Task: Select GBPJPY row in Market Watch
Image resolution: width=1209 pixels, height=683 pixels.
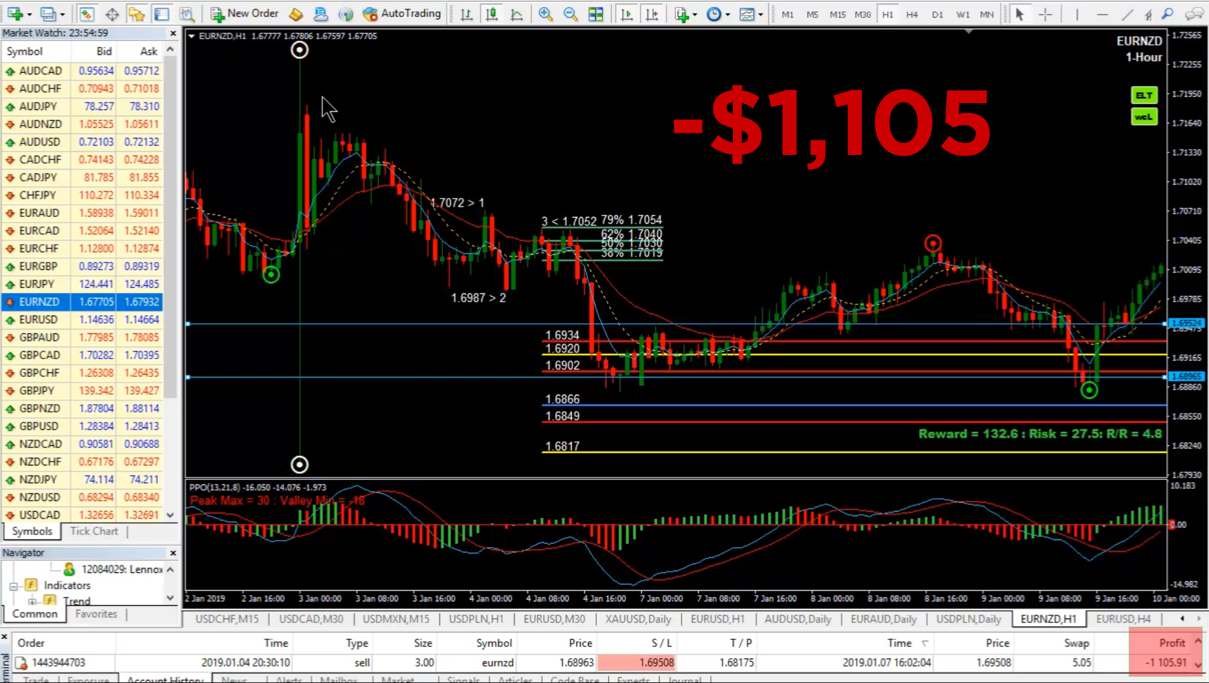Action: tap(82, 391)
